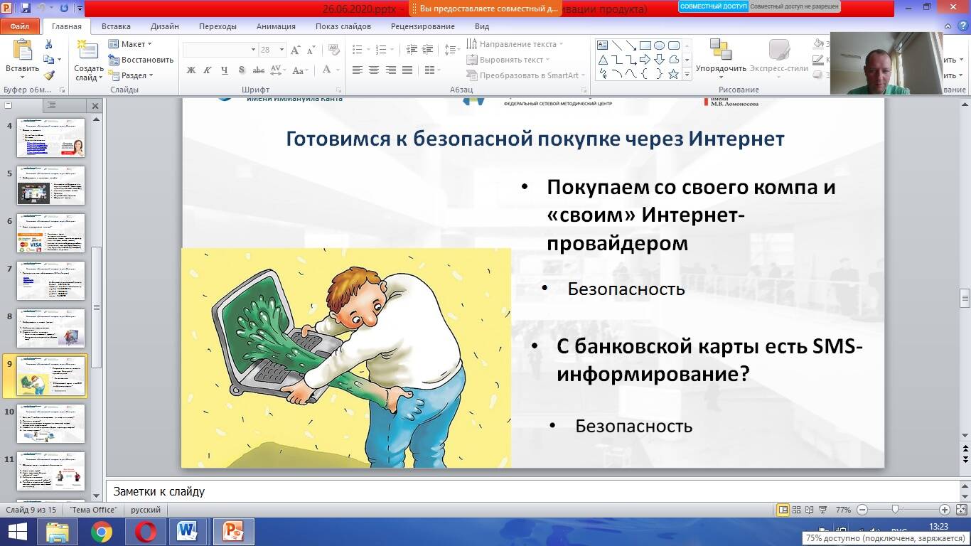The width and height of the screenshot is (971, 546).
Task: Align text right toggle
Action: [390, 70]
